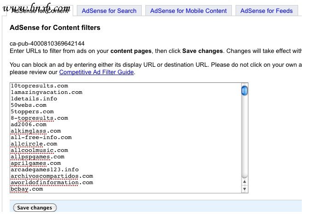Click the bcbay.com entry
317x221 pixels.
coord(27,189)
